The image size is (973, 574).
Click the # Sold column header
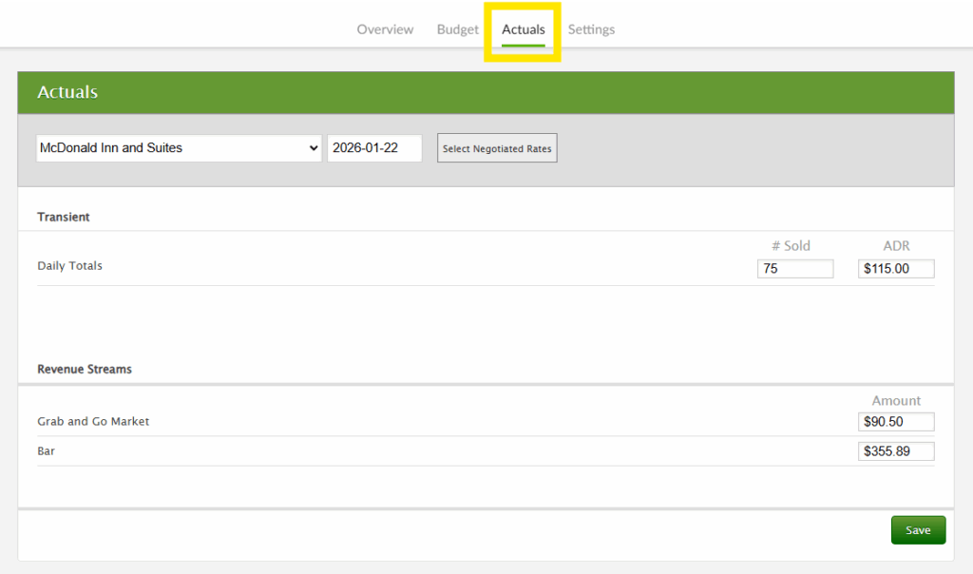click(x=791, y=245)
